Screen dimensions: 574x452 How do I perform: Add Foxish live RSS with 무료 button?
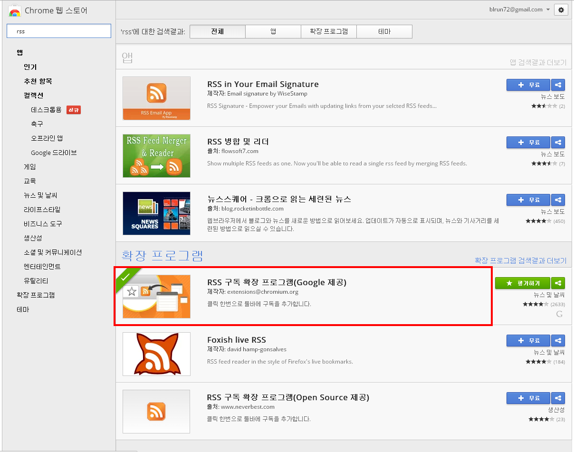tap(528, 340)
